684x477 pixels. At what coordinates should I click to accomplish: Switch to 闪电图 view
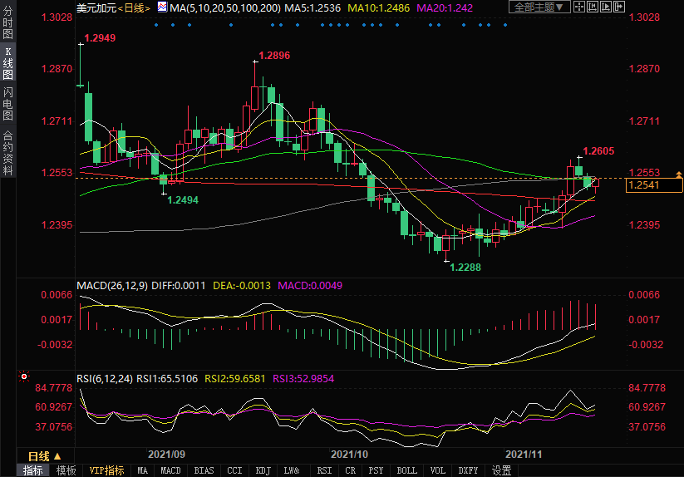click(x=7, y=102)
